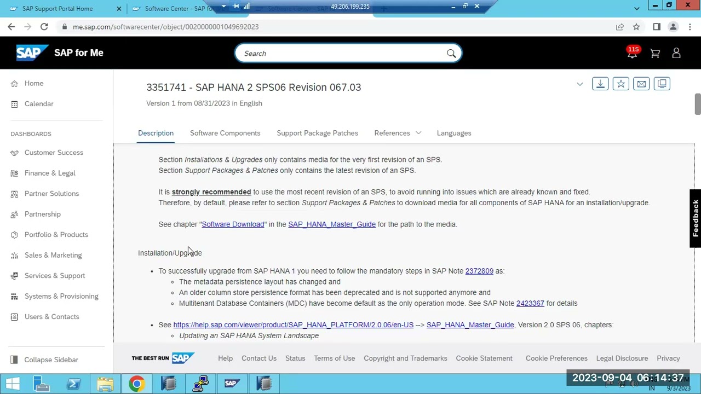Switch to the Languages tab
Viewport: 701px width, 394px height.
point(454,133)
